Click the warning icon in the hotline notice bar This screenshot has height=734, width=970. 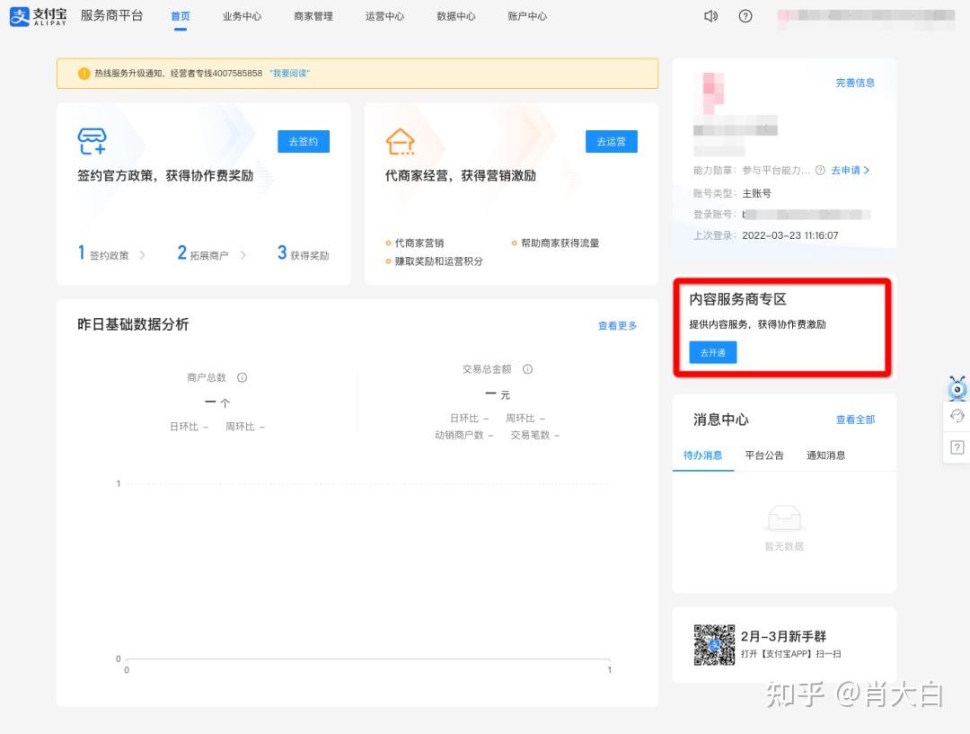click(84, 73)
